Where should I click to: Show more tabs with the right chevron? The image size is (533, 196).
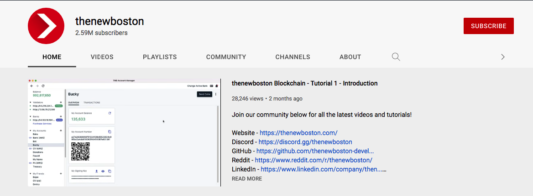point(503,57)
